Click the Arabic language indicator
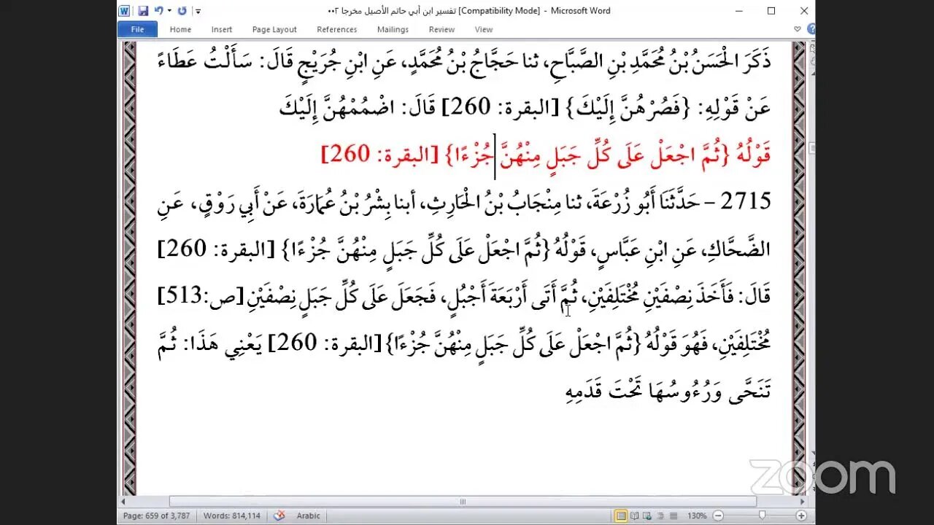Image resolution: width=934 pixels, height=525 pixels. (x=308, y=516)
